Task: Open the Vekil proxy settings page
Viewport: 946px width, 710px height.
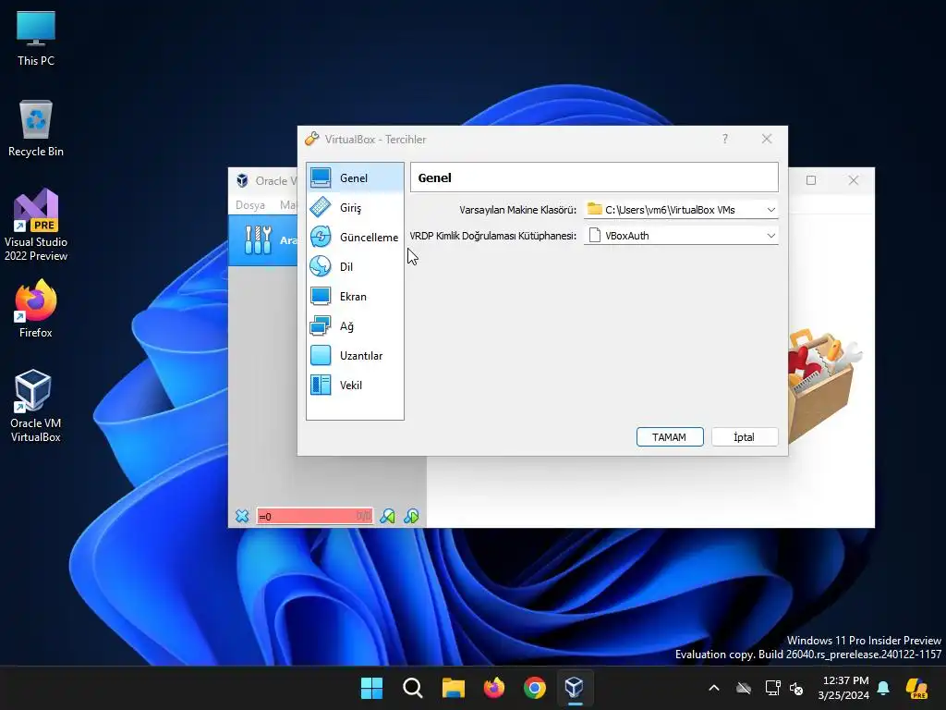Action: coord(355,386)
